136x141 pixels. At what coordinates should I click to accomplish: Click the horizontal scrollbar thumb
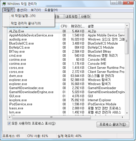51,117
